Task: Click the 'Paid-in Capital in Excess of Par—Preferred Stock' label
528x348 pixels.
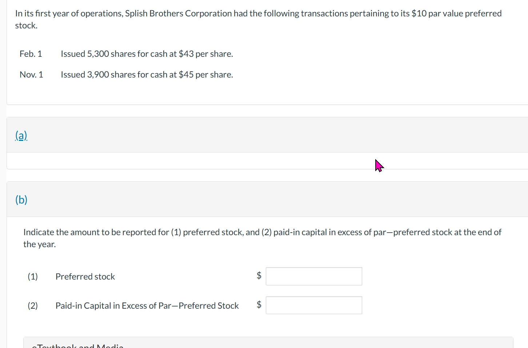Action: tap(147, 306)
